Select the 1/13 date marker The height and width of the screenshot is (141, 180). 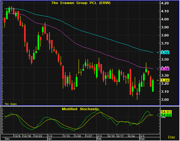(67, 136)
